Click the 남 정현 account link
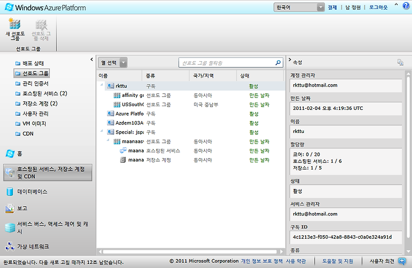This screenshot has width=412, height=268. tap(353, 7)
